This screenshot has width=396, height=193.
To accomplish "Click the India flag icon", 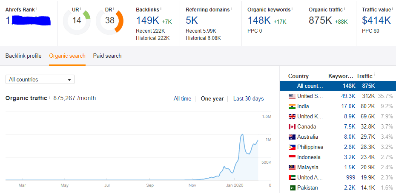I will point(292,106).
